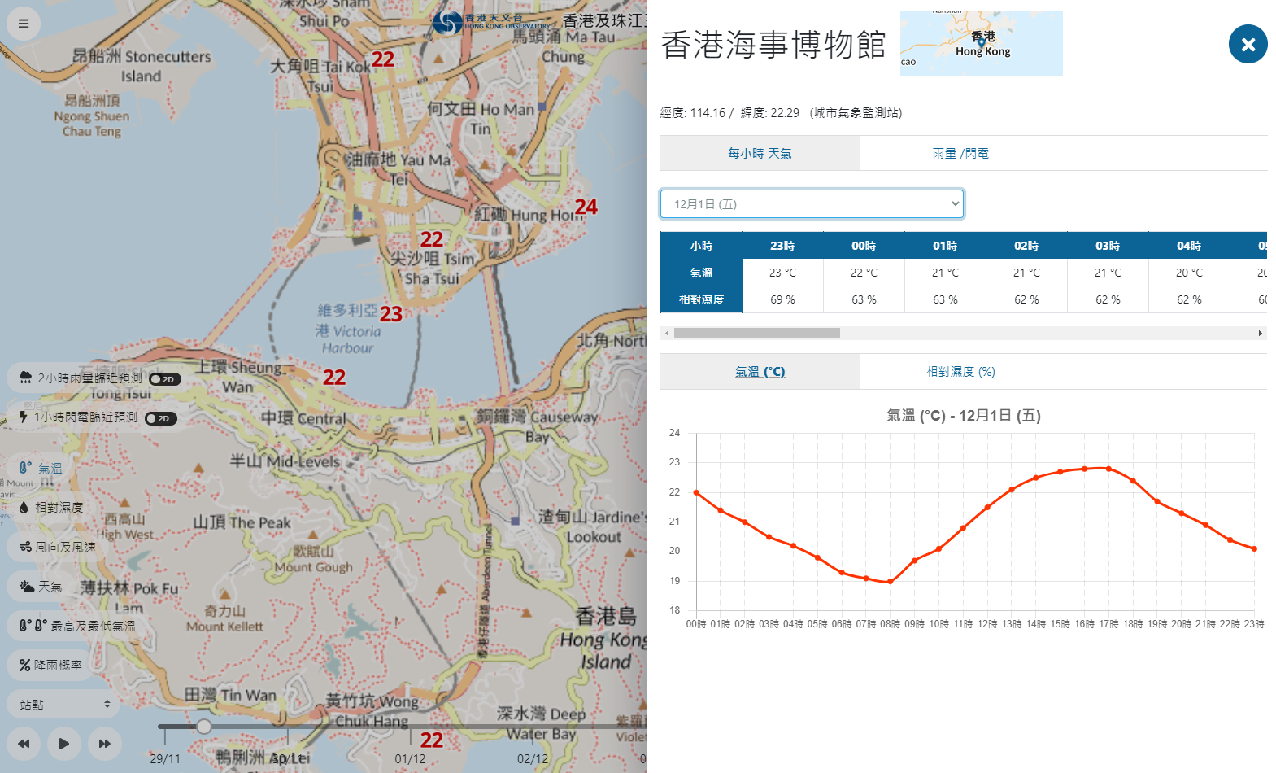This screenshot has width=1276, height=773.
Task: Click the percent icon beside 降雨概率
Action: tap(24, 666)
